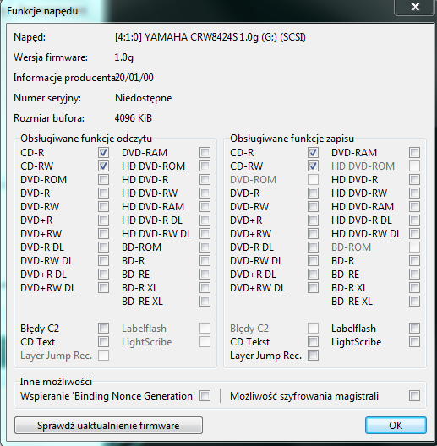Toggle DVD-RW checkbox in write functions
Viewport: 437px width, 446px height.
pos(313,206)
